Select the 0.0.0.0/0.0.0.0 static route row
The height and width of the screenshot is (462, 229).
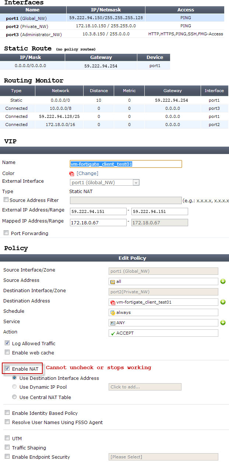coord(85,66)
